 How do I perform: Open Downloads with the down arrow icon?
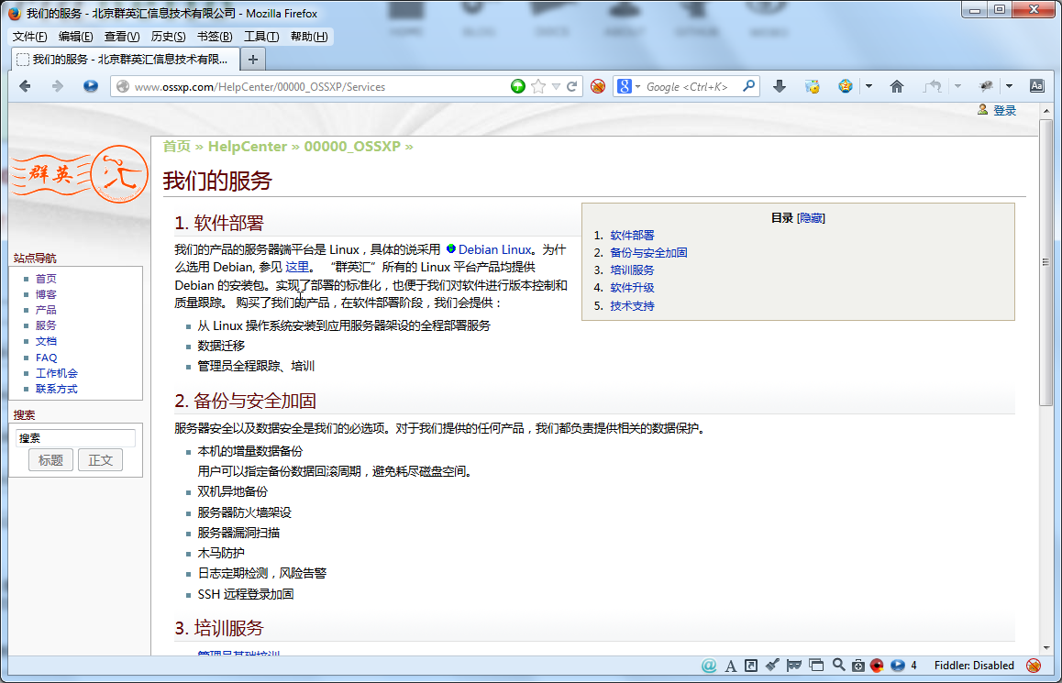pyautogui.click(x=780, y=86)
